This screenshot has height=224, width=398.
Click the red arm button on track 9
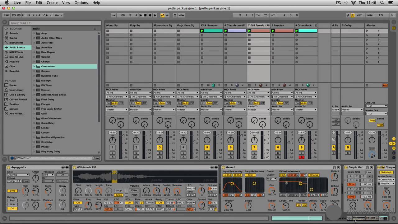point(301,157)
